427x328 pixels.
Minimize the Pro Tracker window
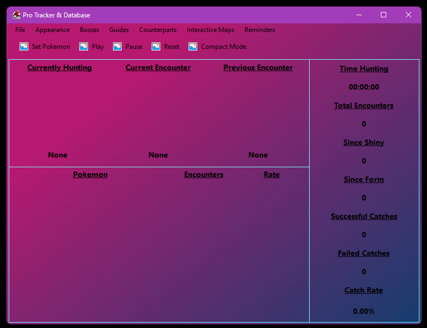click(359, 15)
